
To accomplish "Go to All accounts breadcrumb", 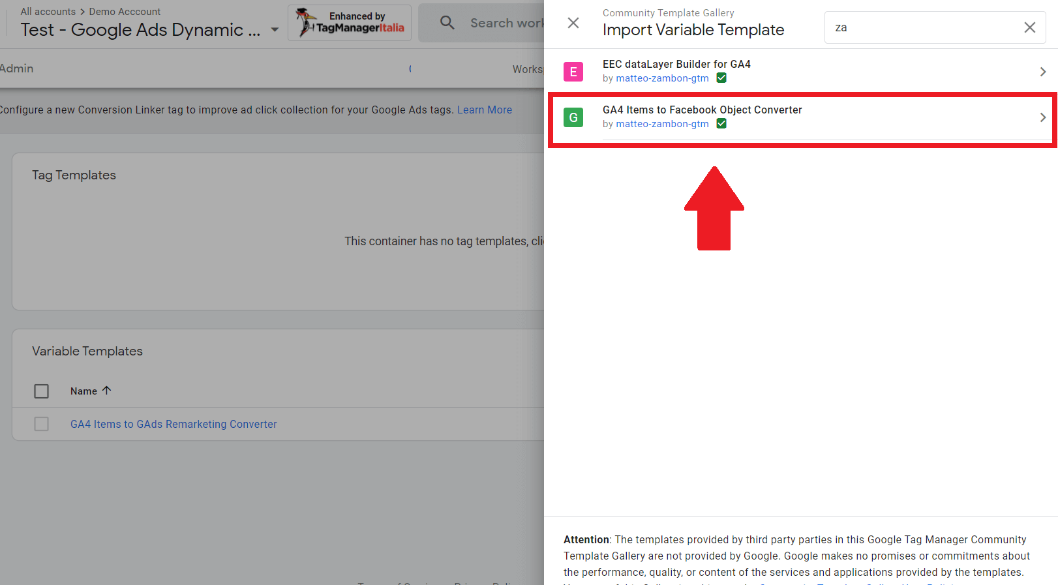I will click(48, 12).
